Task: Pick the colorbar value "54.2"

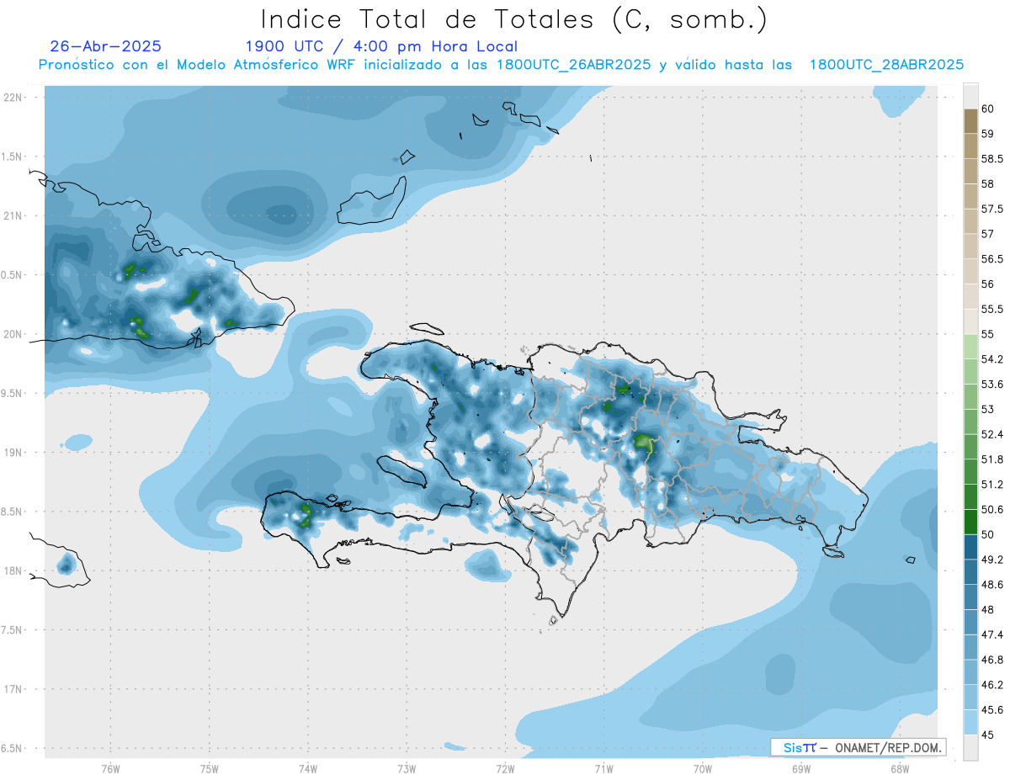Action: tap(991, 359)
